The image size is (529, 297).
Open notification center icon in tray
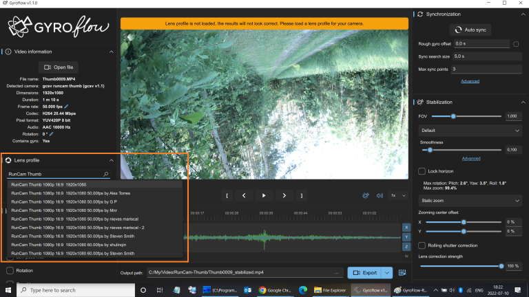pos(518,290)
